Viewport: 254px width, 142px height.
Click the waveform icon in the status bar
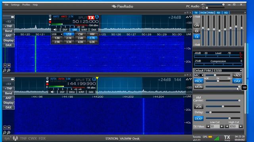[8, 138]
